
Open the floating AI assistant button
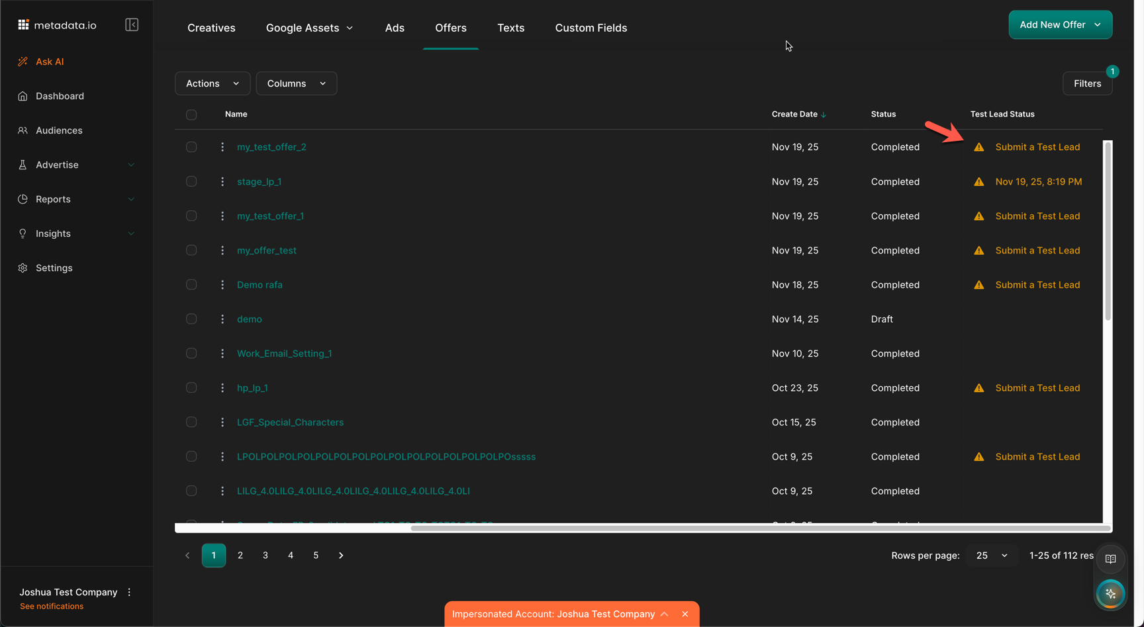pyautogui.click(x=1110, y=594)
